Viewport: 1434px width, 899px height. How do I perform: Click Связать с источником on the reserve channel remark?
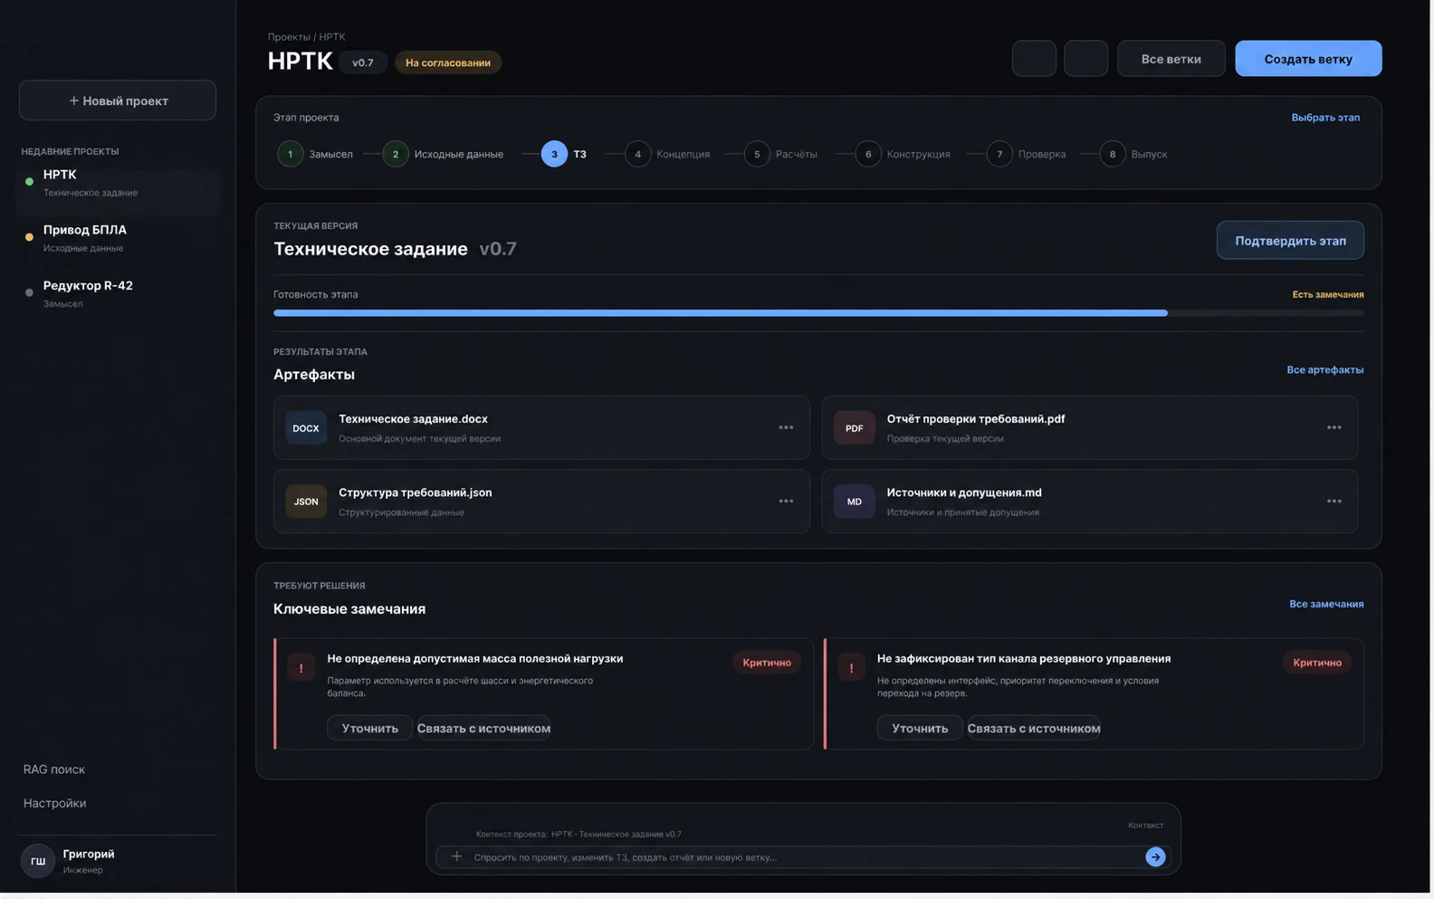tap(1034, 728)
